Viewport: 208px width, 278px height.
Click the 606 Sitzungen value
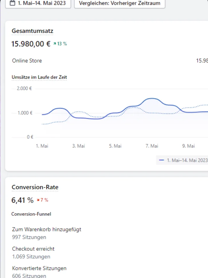pos(29,276)
